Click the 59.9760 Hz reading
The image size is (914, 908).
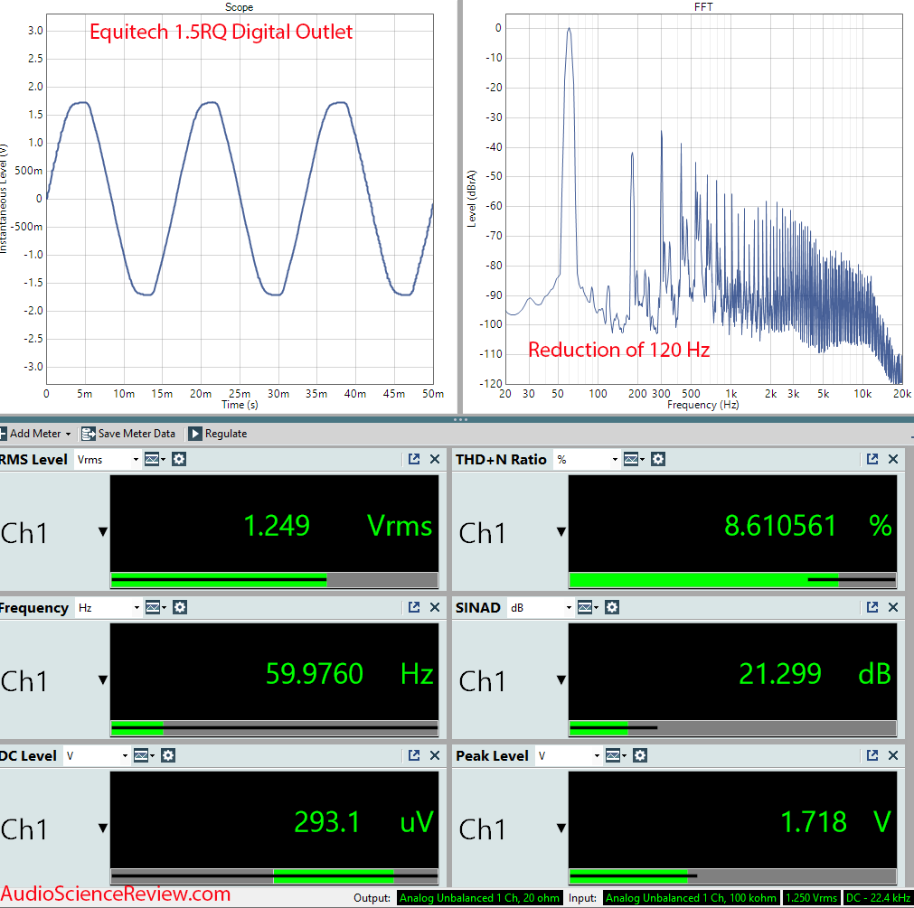click(349, 674)
